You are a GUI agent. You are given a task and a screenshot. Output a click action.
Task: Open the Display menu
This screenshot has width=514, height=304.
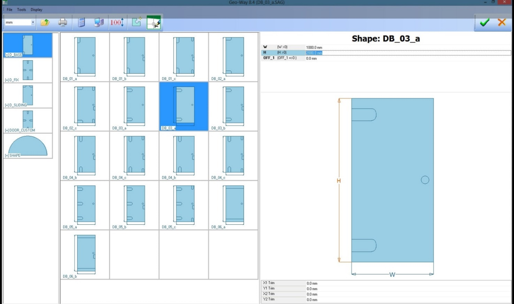[36, 10]
